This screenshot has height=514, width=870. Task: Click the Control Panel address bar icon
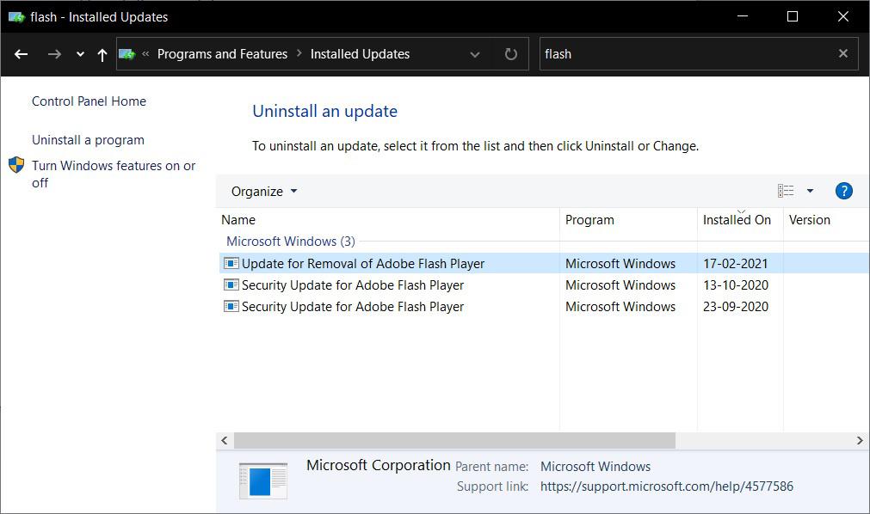(128, 54)
